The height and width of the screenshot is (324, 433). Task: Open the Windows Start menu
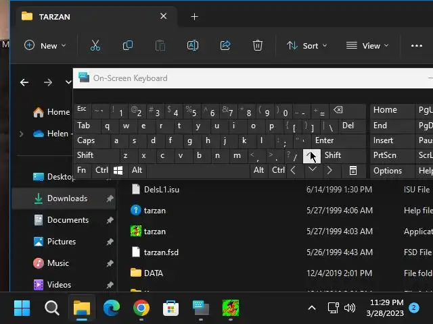click(x=22, y=308)
